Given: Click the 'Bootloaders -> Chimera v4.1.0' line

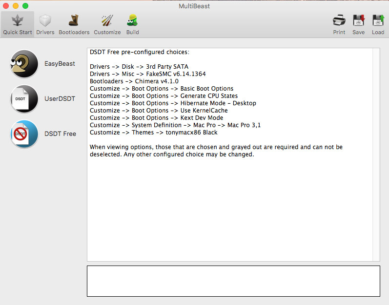Looking at the screenshot, I should pos(134,81).
